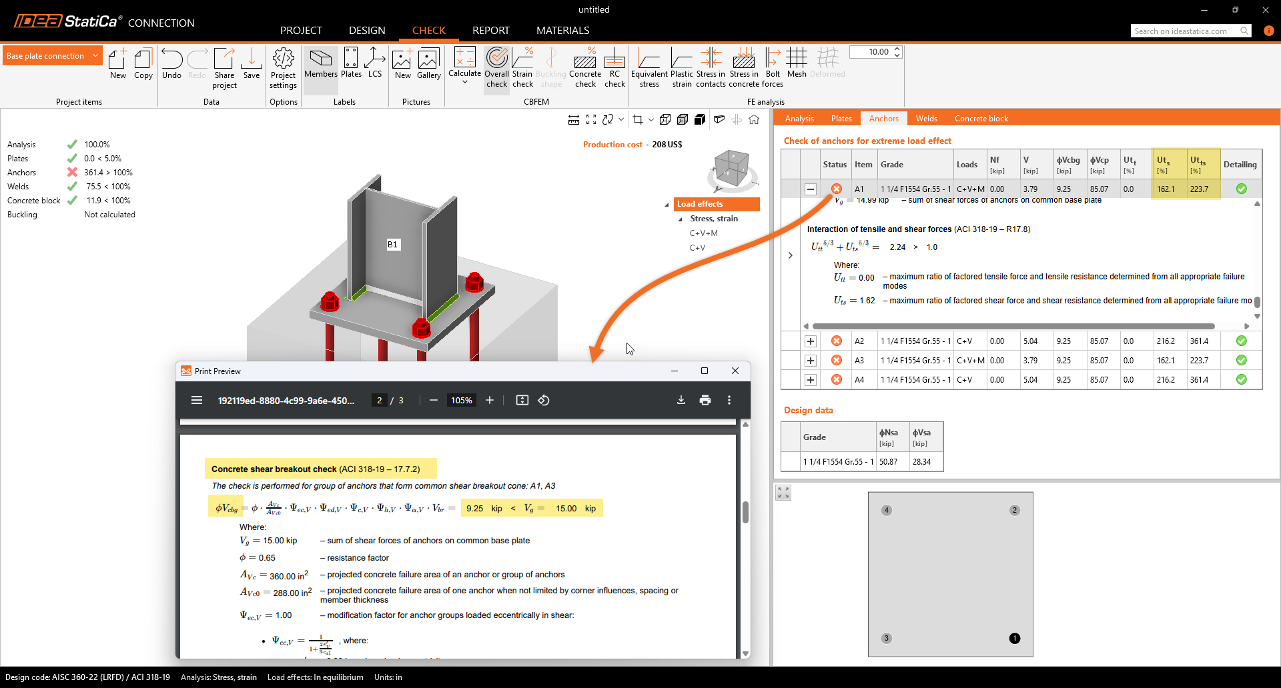Download the PDF in Print Preview

click(681, 400)
